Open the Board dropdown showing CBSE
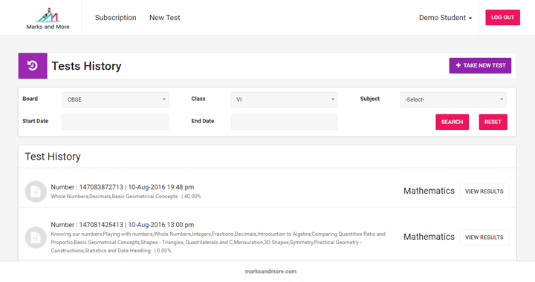Viewport: 535px width, 282px height. coord(115,99)
